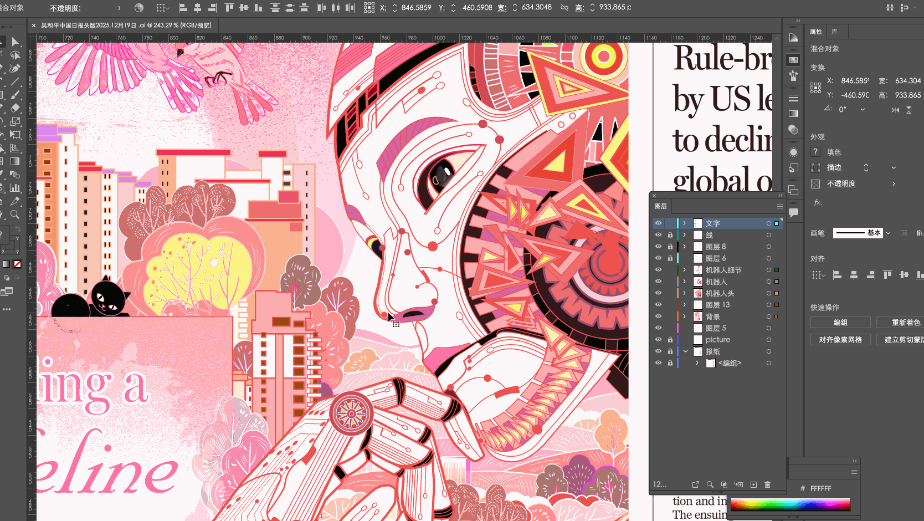Viewport: 924px width, 521px height.
Task: Unlock the 报纸 layer
Action: tap(670, 351)
